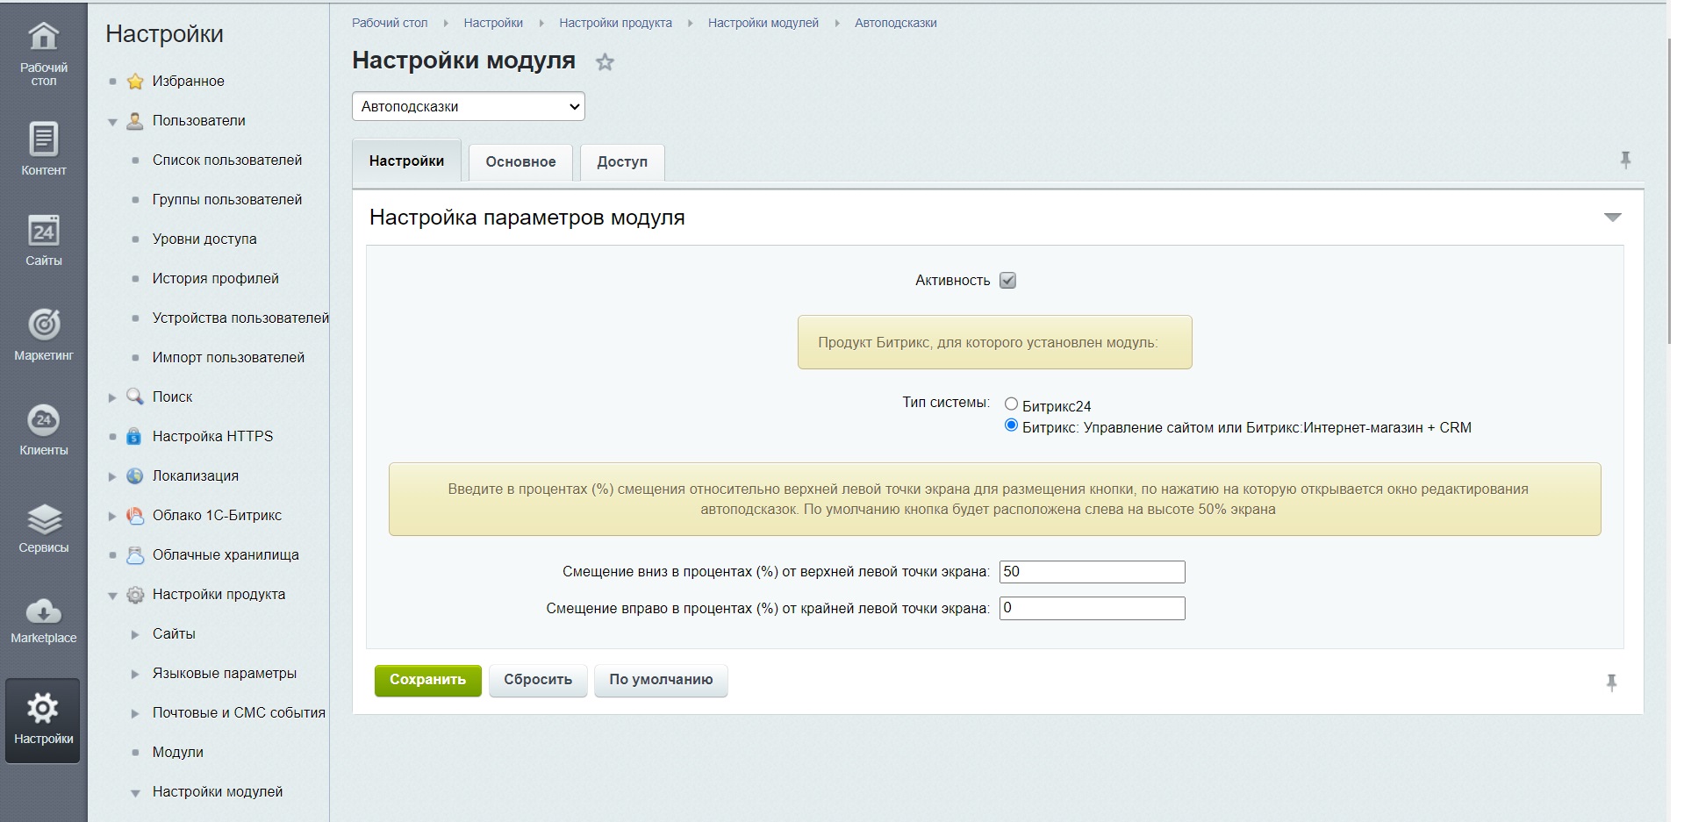Click the Смещение вниз input field
Image resolution: width=1684 pixels, height=822 pixels.
click(1092, 572)
